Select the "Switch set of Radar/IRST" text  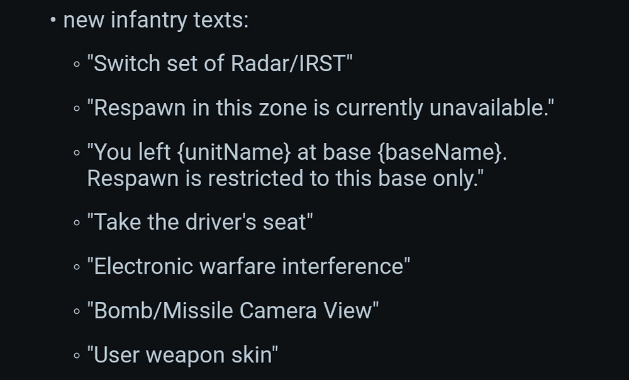point(220,64)
